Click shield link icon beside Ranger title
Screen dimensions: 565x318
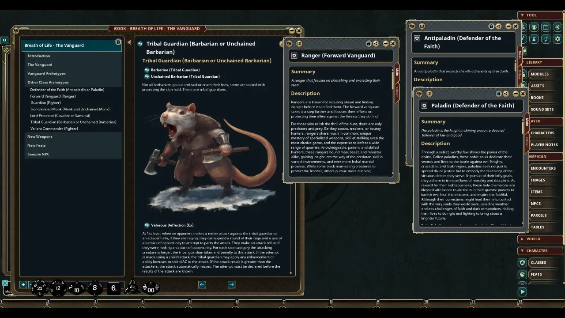click(295, 56)
